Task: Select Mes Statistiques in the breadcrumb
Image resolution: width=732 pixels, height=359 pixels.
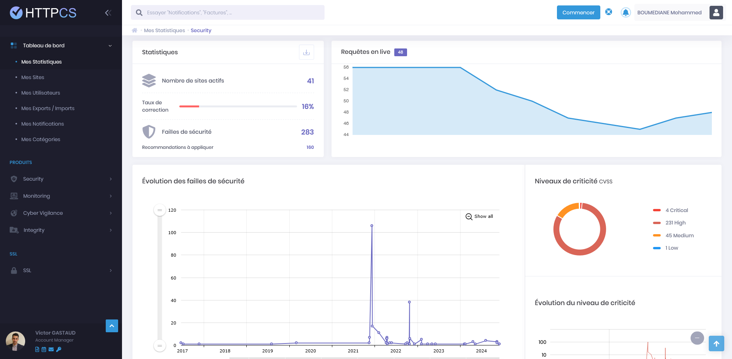Action: click(x=164, y=30)
